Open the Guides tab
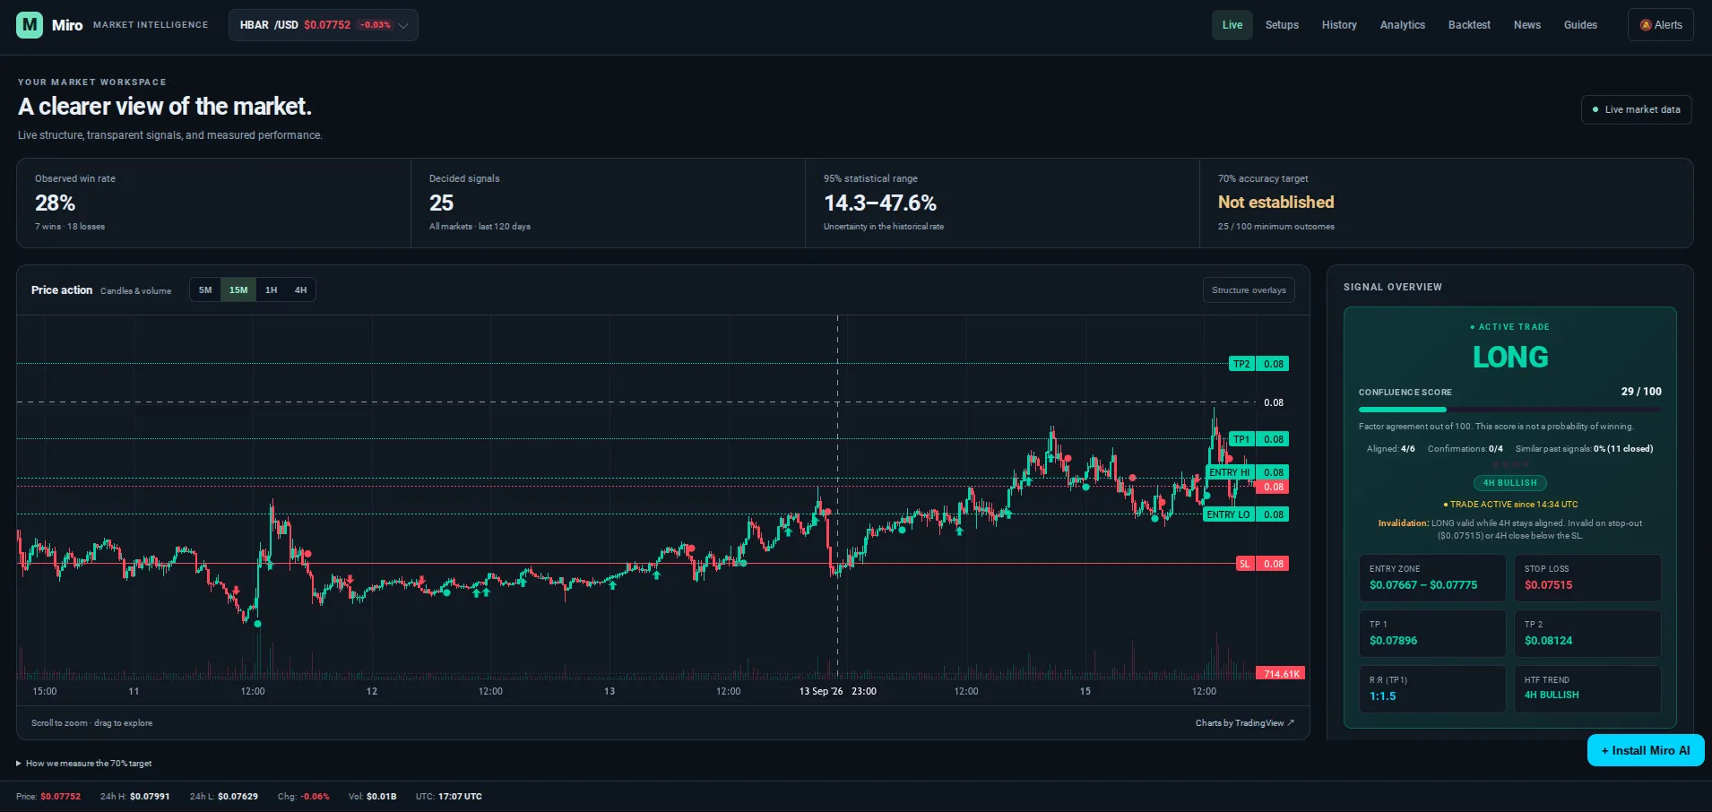This screenshot has height=812, width=1712. (x=1580, y=25)
